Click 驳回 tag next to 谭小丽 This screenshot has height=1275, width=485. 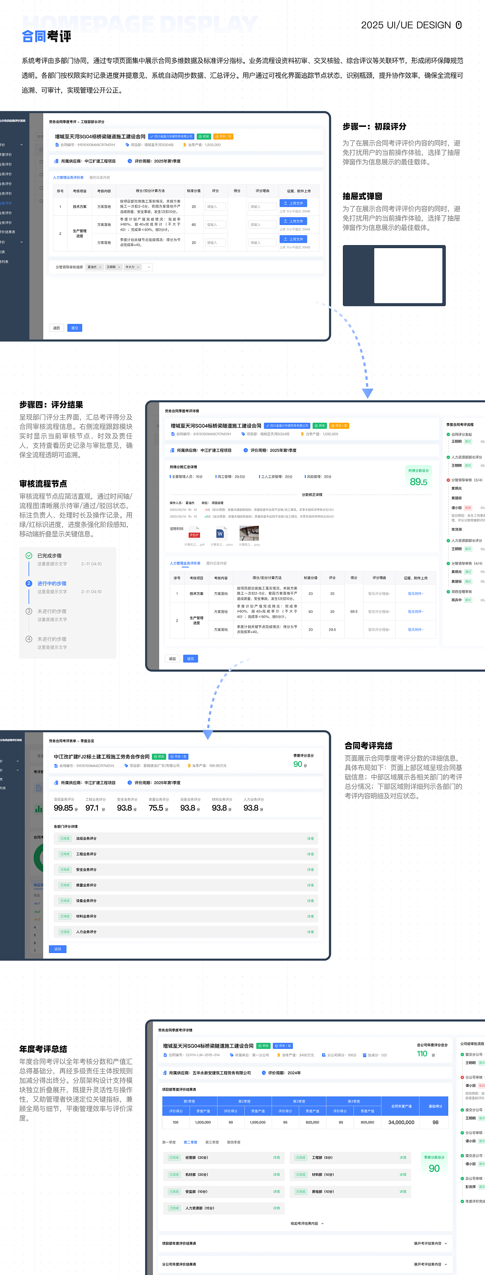(x=468, y=508)
